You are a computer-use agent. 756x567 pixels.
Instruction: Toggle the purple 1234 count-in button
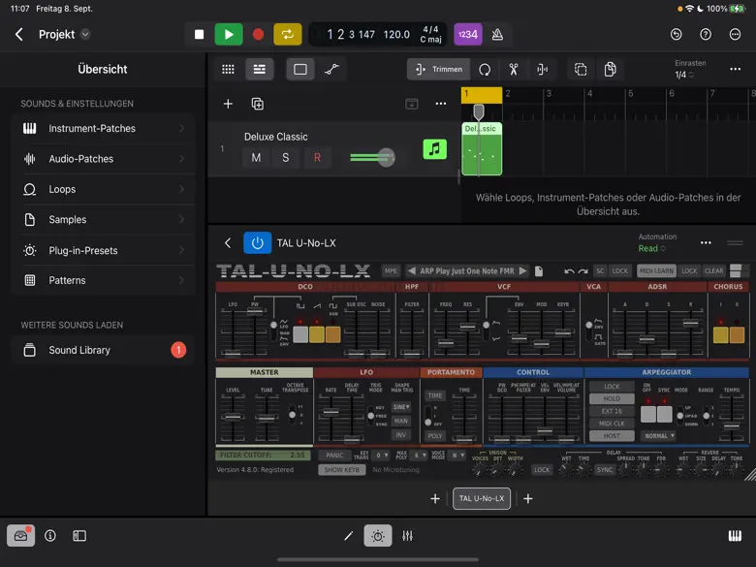point(468,34)
